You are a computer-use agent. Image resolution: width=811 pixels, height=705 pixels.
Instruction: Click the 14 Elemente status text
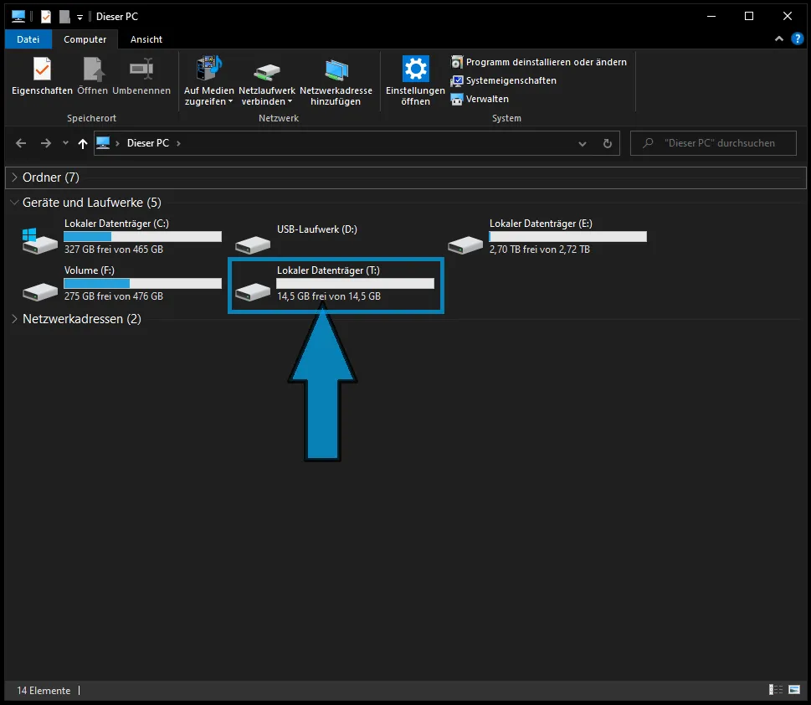(x=44, y=691)
